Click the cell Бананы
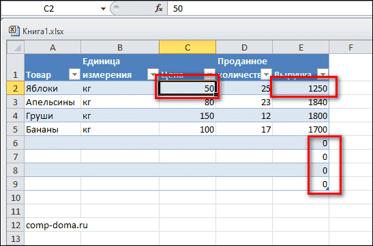The height and width of the screenshot is (246, 373). point(53,129)
